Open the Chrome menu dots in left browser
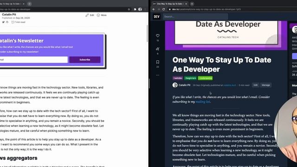 (x=145, y=9)
